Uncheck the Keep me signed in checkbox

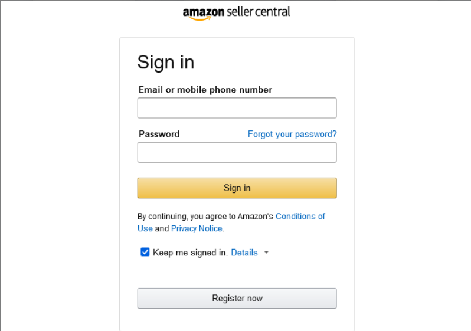pos(145,252)
